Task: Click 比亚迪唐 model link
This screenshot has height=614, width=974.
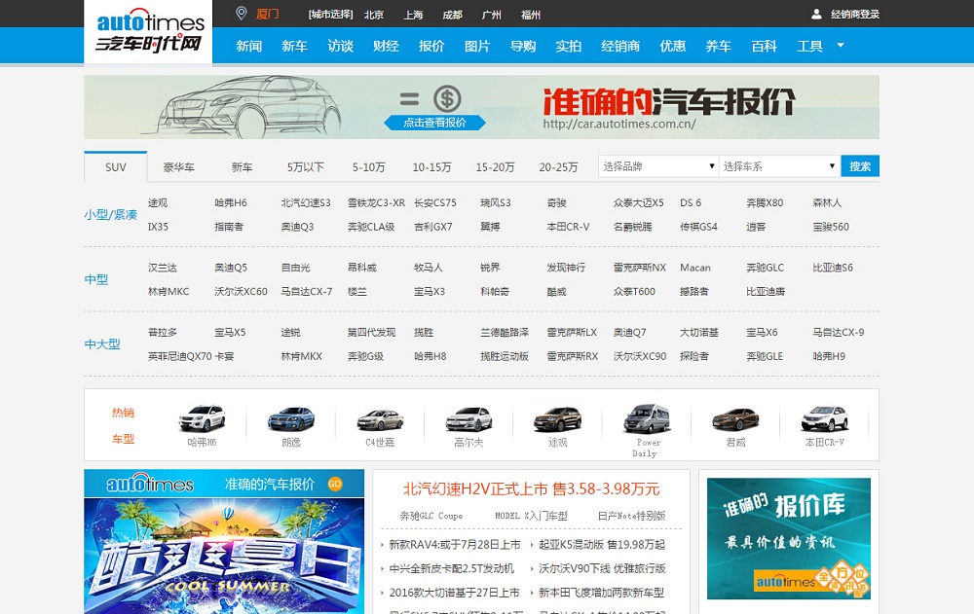Action: point(766,291)
